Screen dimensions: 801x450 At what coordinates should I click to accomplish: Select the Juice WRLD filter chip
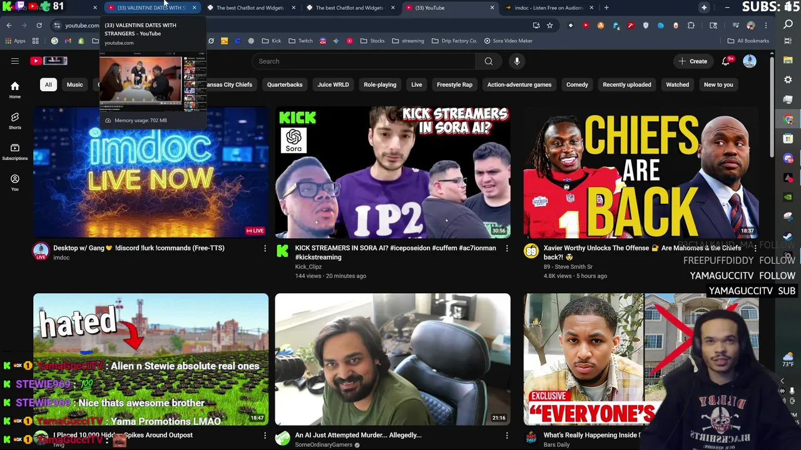(x=333, y=84)
